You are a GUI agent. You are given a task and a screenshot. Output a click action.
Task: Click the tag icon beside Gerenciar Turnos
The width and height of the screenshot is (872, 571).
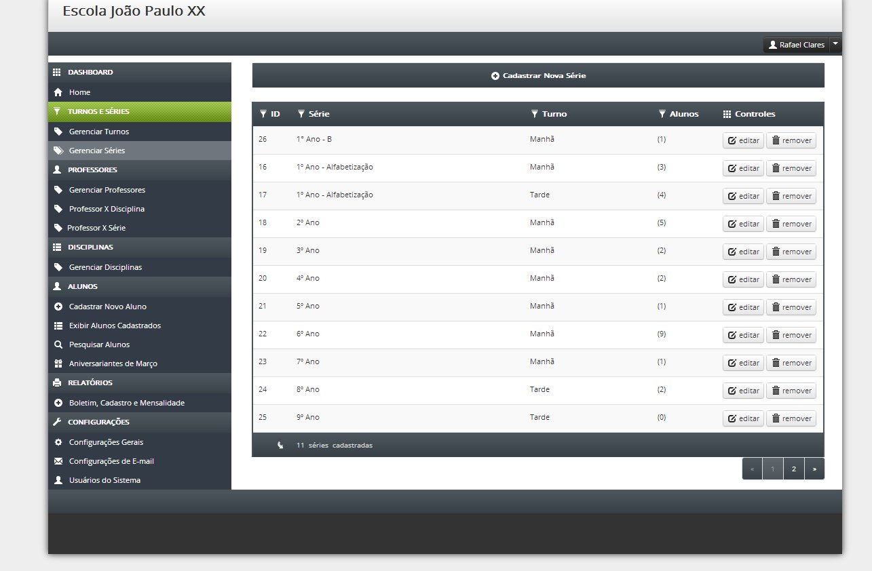tap(58, 132)
